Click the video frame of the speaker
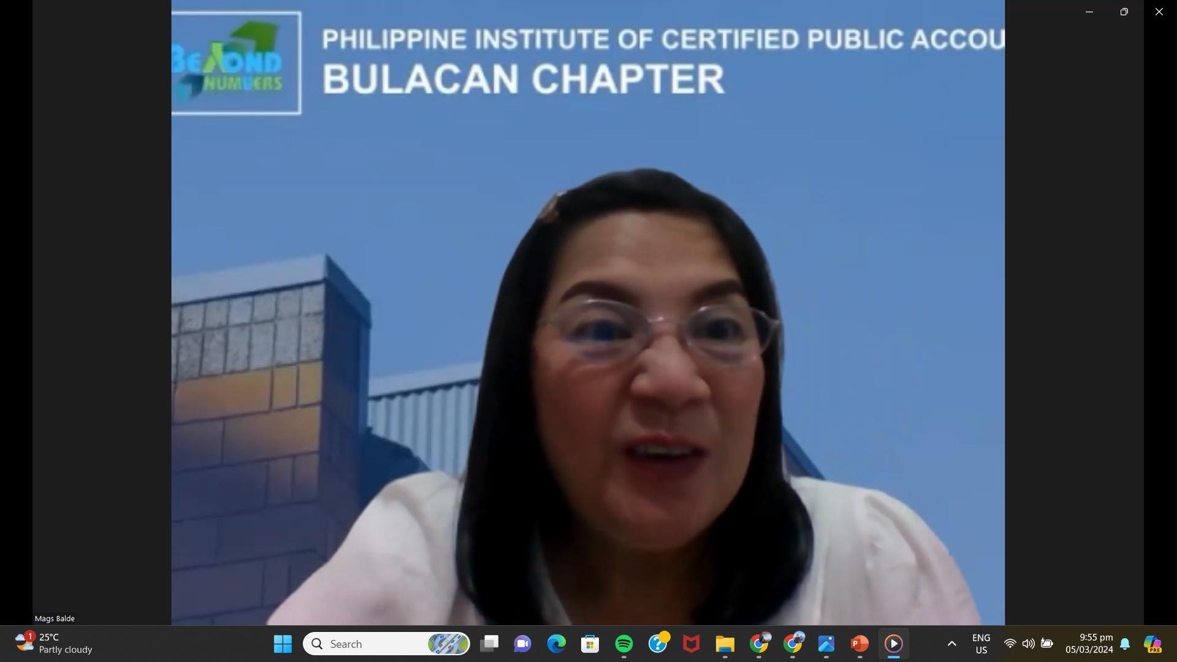Screen dimensions: 1177x662 588,313
